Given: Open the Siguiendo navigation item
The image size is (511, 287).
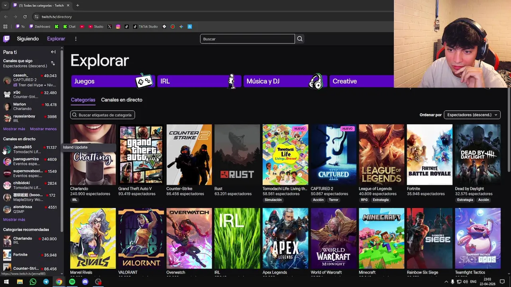Looking at the screenshot, I should (x=28, y=39).
